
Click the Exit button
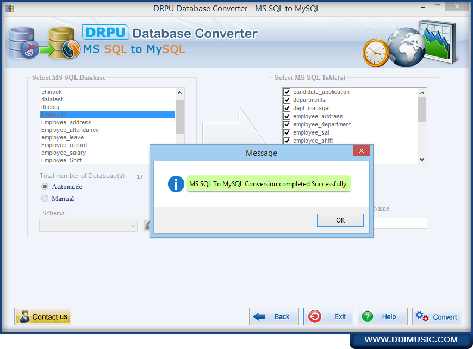point(328,316)
